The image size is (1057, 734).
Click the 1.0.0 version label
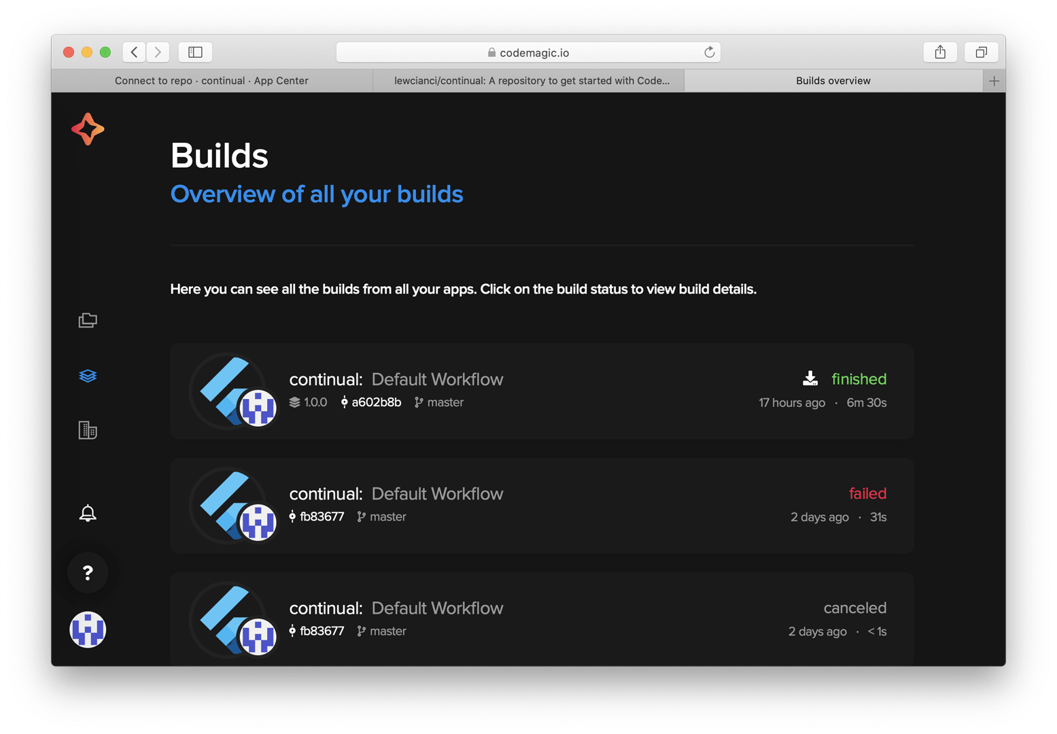coord(308,402)
